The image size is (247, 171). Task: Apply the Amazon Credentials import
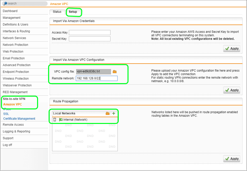pyautogui.click(x=231, y=49)
